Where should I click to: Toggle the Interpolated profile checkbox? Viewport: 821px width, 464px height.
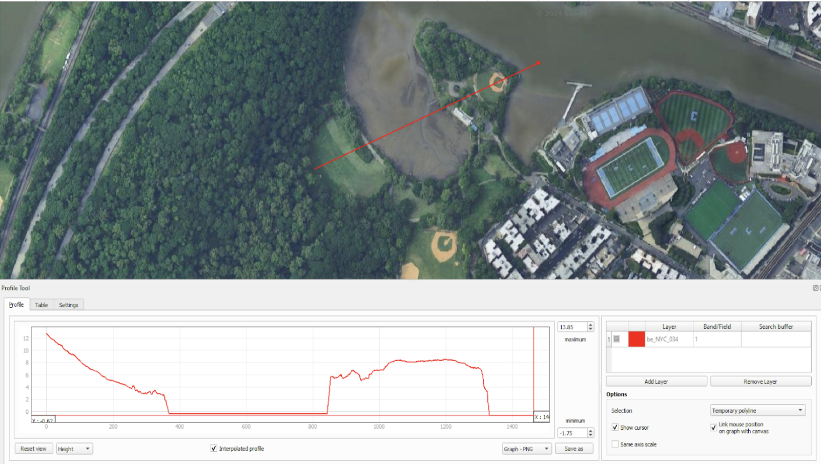[x=214, y=448]
